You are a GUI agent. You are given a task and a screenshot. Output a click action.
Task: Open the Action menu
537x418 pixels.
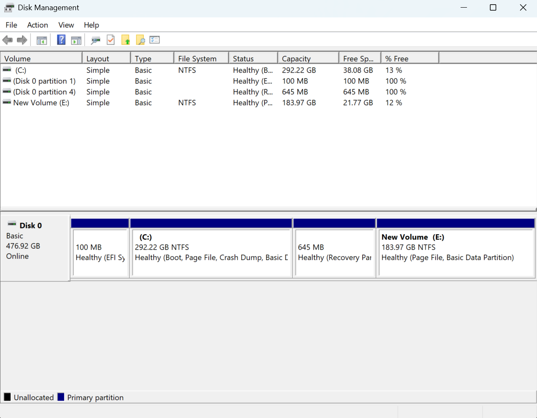38,25
